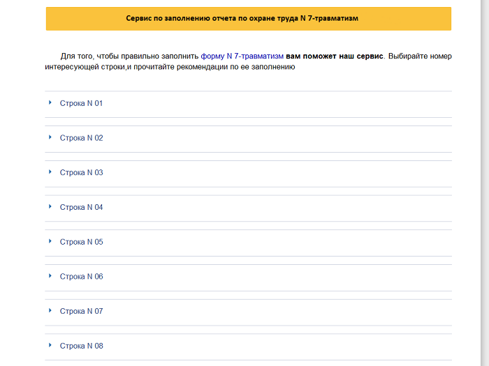Expand the Строка N 06 section
The image size is (489, 366).
pos(82,277)
